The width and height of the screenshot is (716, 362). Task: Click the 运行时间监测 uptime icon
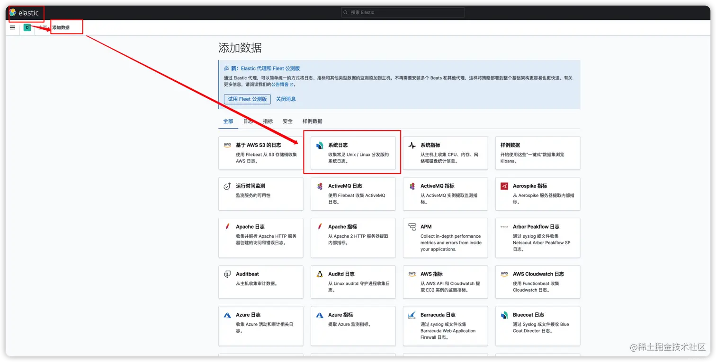(x=227, y=186)
